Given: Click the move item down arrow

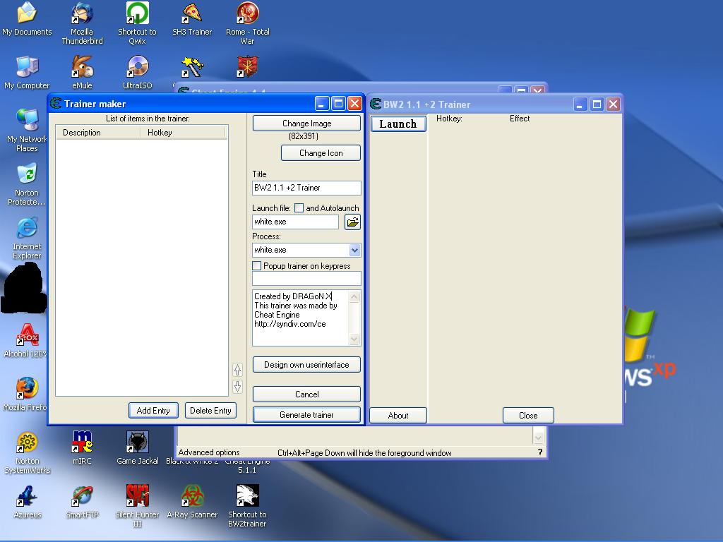Looking at the screenshot, I should (x=237, y=386).
